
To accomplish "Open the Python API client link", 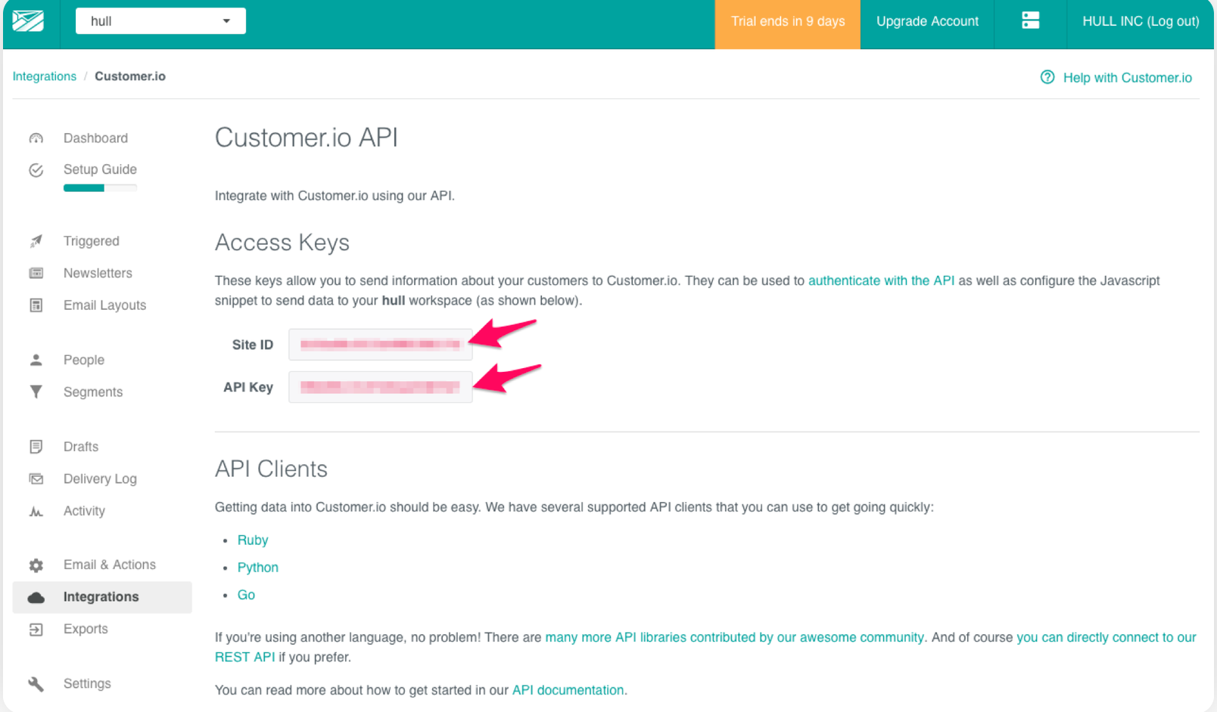I will tap(258, 568).
